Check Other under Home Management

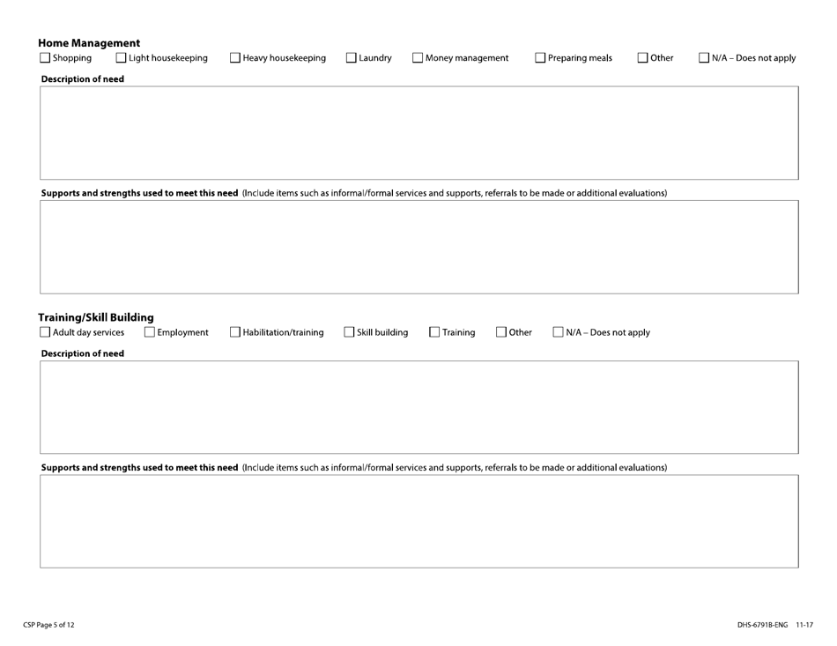point(642,59)
